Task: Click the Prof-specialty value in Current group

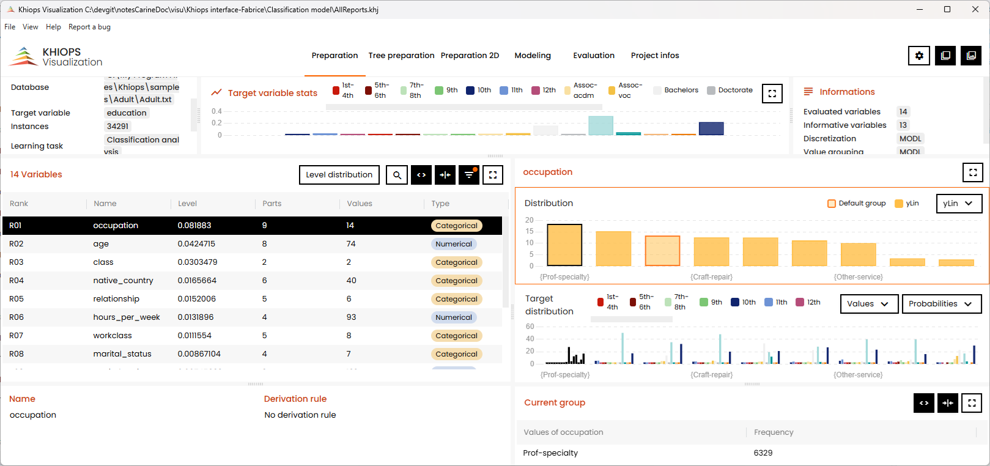Action: pyautogui.click(x=550, y=453)
